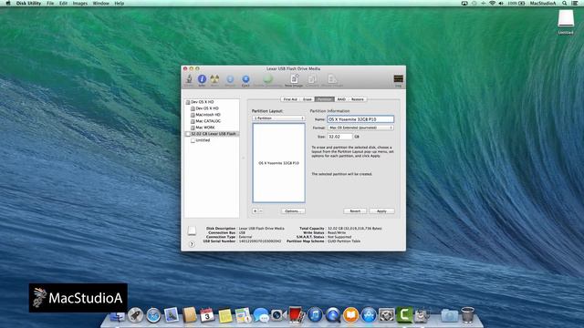Click the MacStudioA user name in the menu bar
This screenshot has height=328, width=584.
543,4
